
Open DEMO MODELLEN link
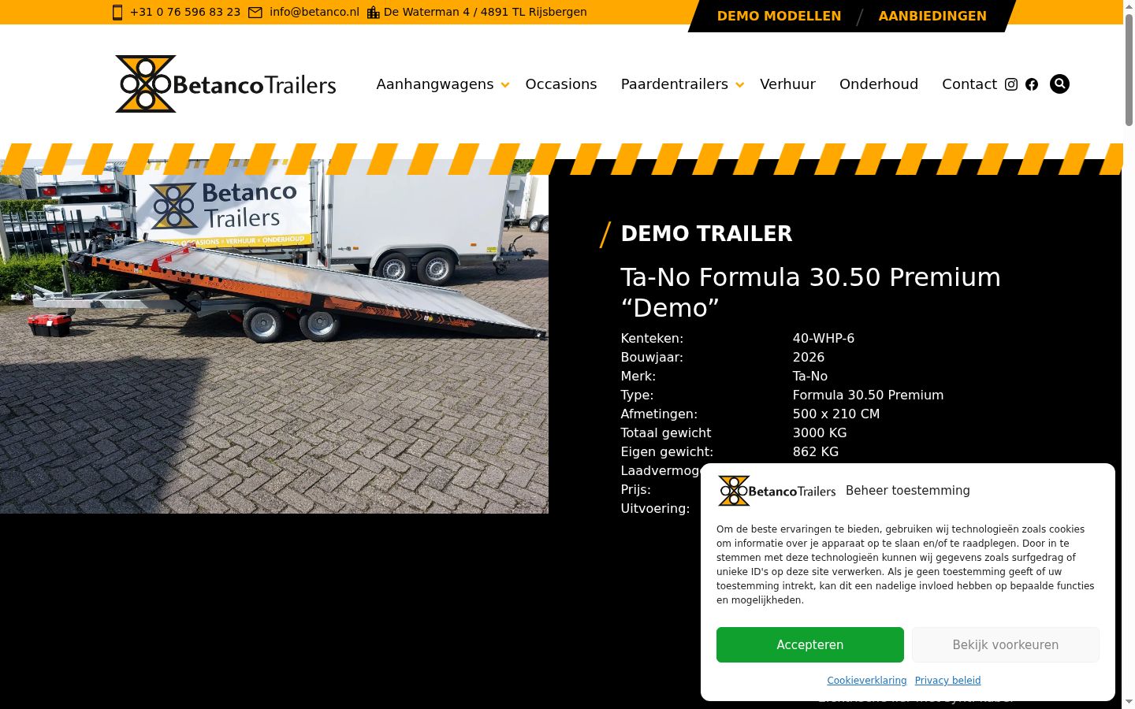779,16
